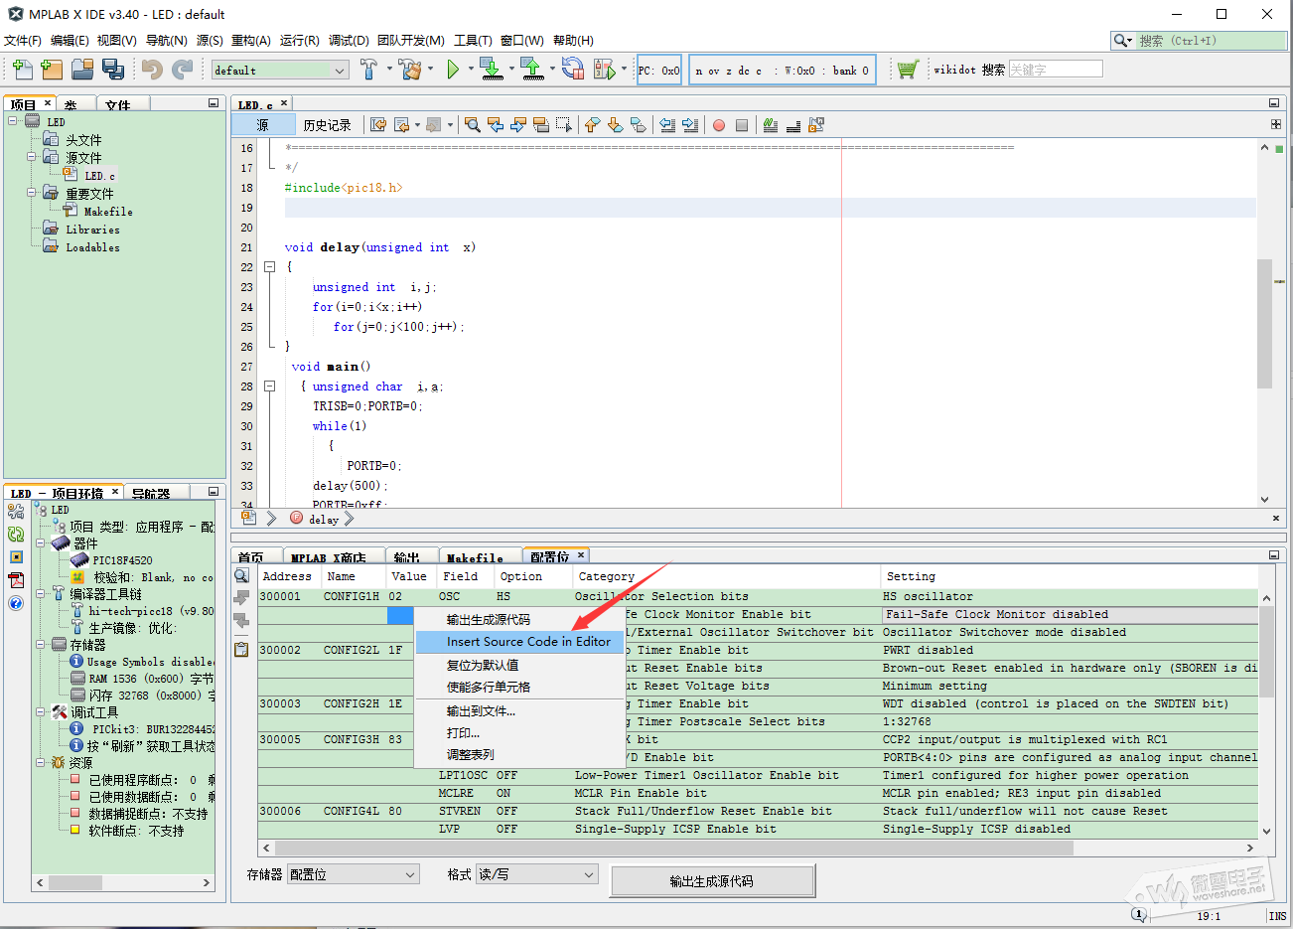Click the Shift Line Right icon

click(x=690, y=124)
